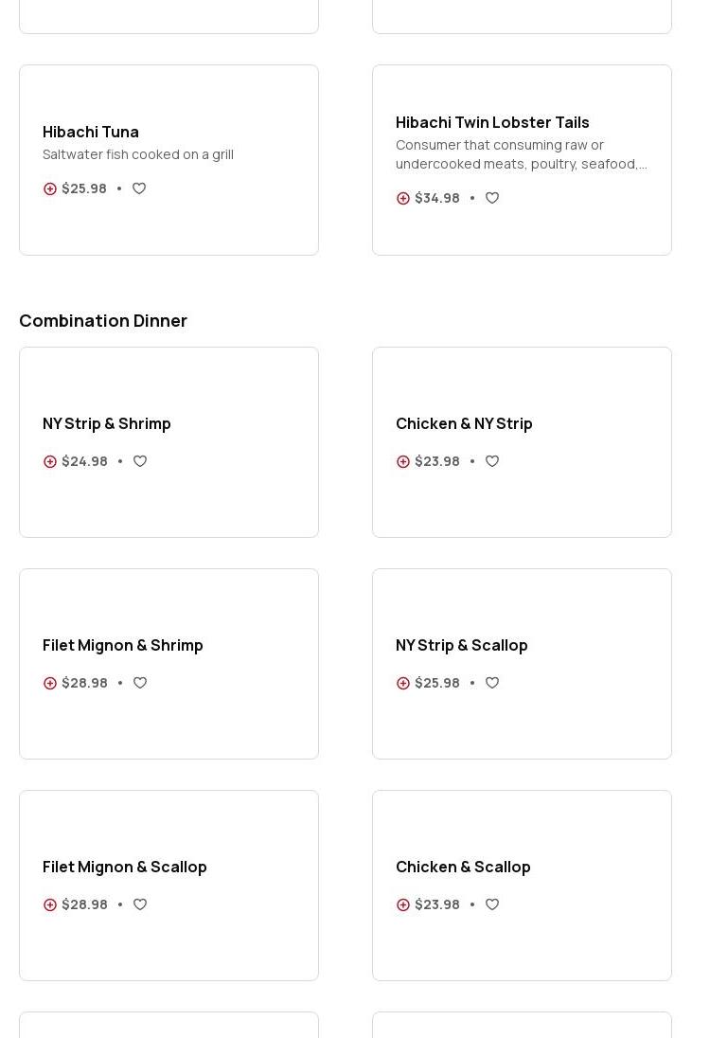This screenshot has height=1038, width=710.
Task: Favorite the Hibachi Twin Lobster Tails
Action: click(492, 198)
